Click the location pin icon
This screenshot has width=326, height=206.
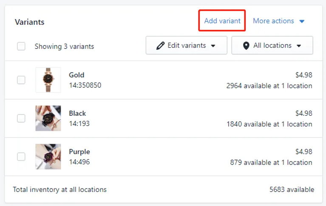tap(246, 46)
